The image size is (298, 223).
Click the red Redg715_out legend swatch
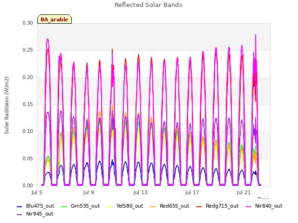(199, 206)
